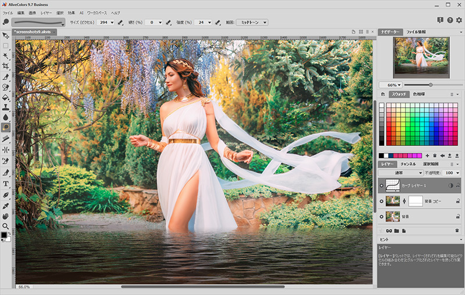Select the Clone Stamp tool
This screenshot has height=295, width=465.
point(5,107)
